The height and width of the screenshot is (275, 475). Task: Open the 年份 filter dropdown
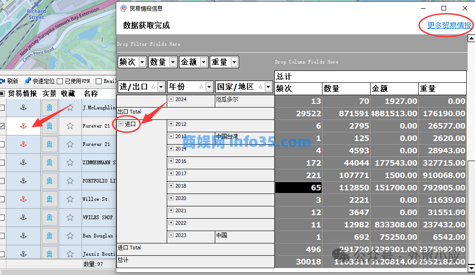click(x=209, y=87)
